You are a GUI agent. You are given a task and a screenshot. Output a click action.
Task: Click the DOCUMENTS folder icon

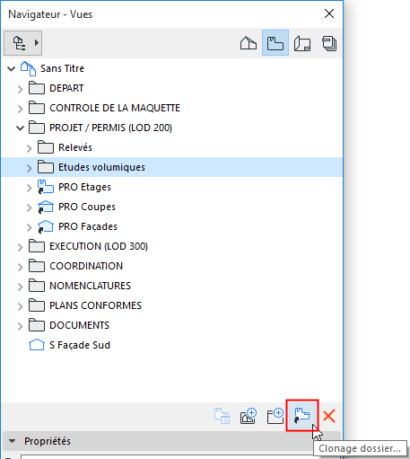click(37, 325)
